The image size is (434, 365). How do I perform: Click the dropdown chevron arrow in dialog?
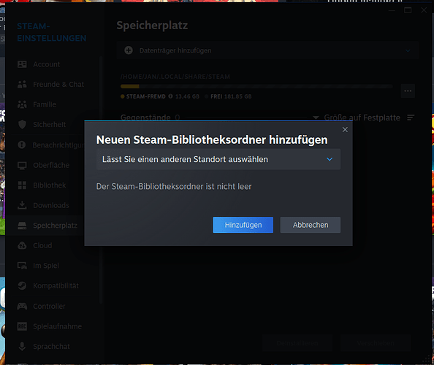click(x=330, y=159)
